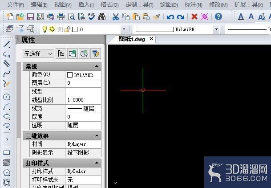271x188 pixels.
Task: Save the drawing with the floppy disk icon
Action: click(30, 17)
